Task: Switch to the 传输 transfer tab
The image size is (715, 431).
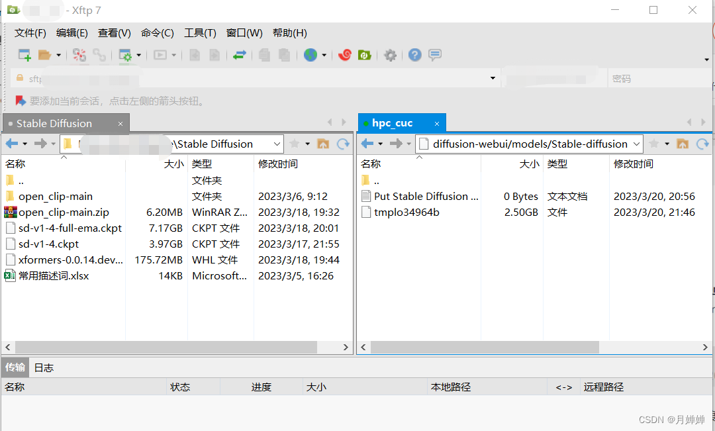Action: [15, 367]
